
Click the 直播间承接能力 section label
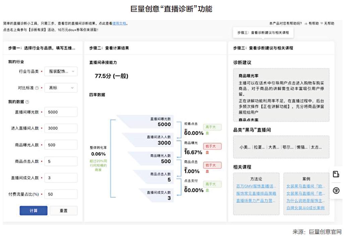pos(103,63)
